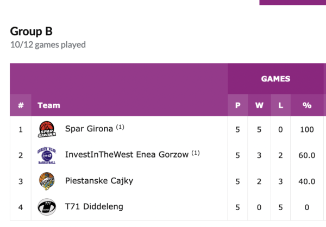Sort by the % win percentage header

pos(307,105)
